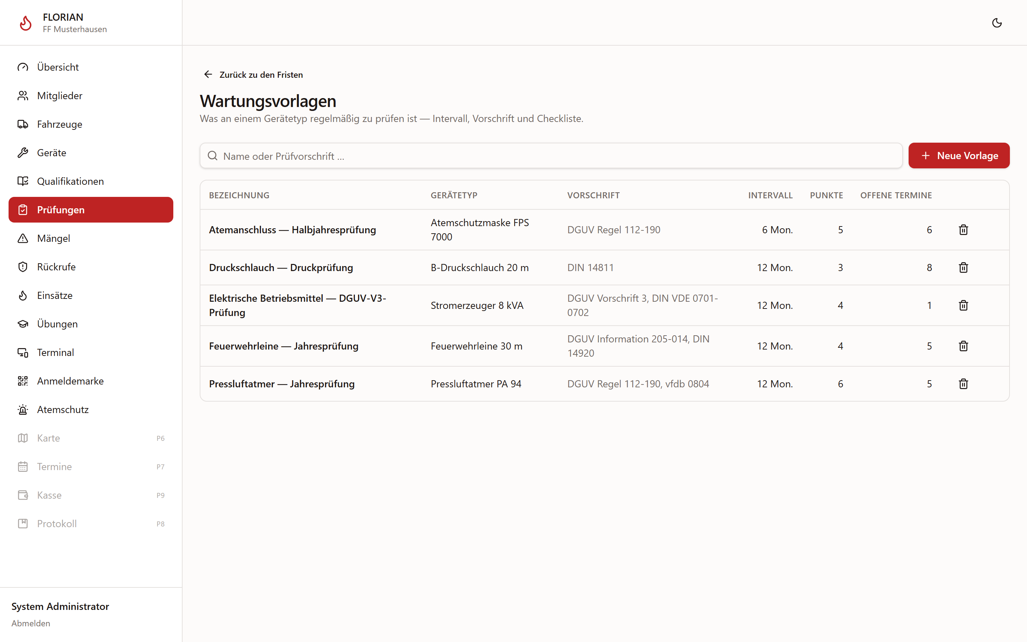This screenshot has width=1027, height=642.
Task: Click the FLORIAN flame logo
Action: [25, 23]
